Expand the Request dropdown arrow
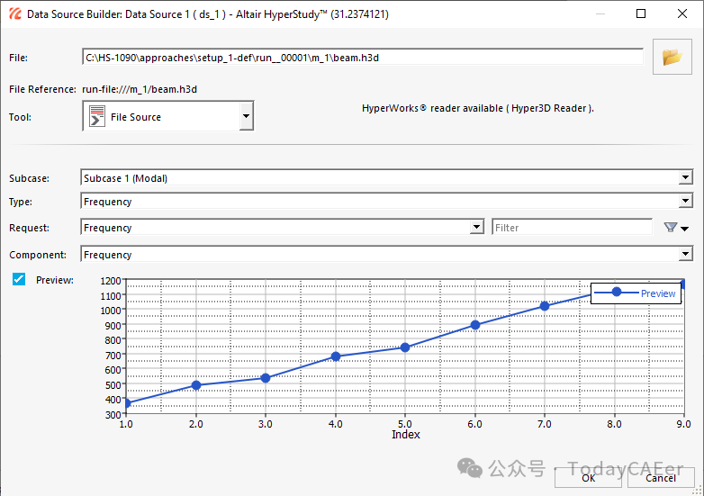Screen dimensions: 704x496 coord(477,227)
